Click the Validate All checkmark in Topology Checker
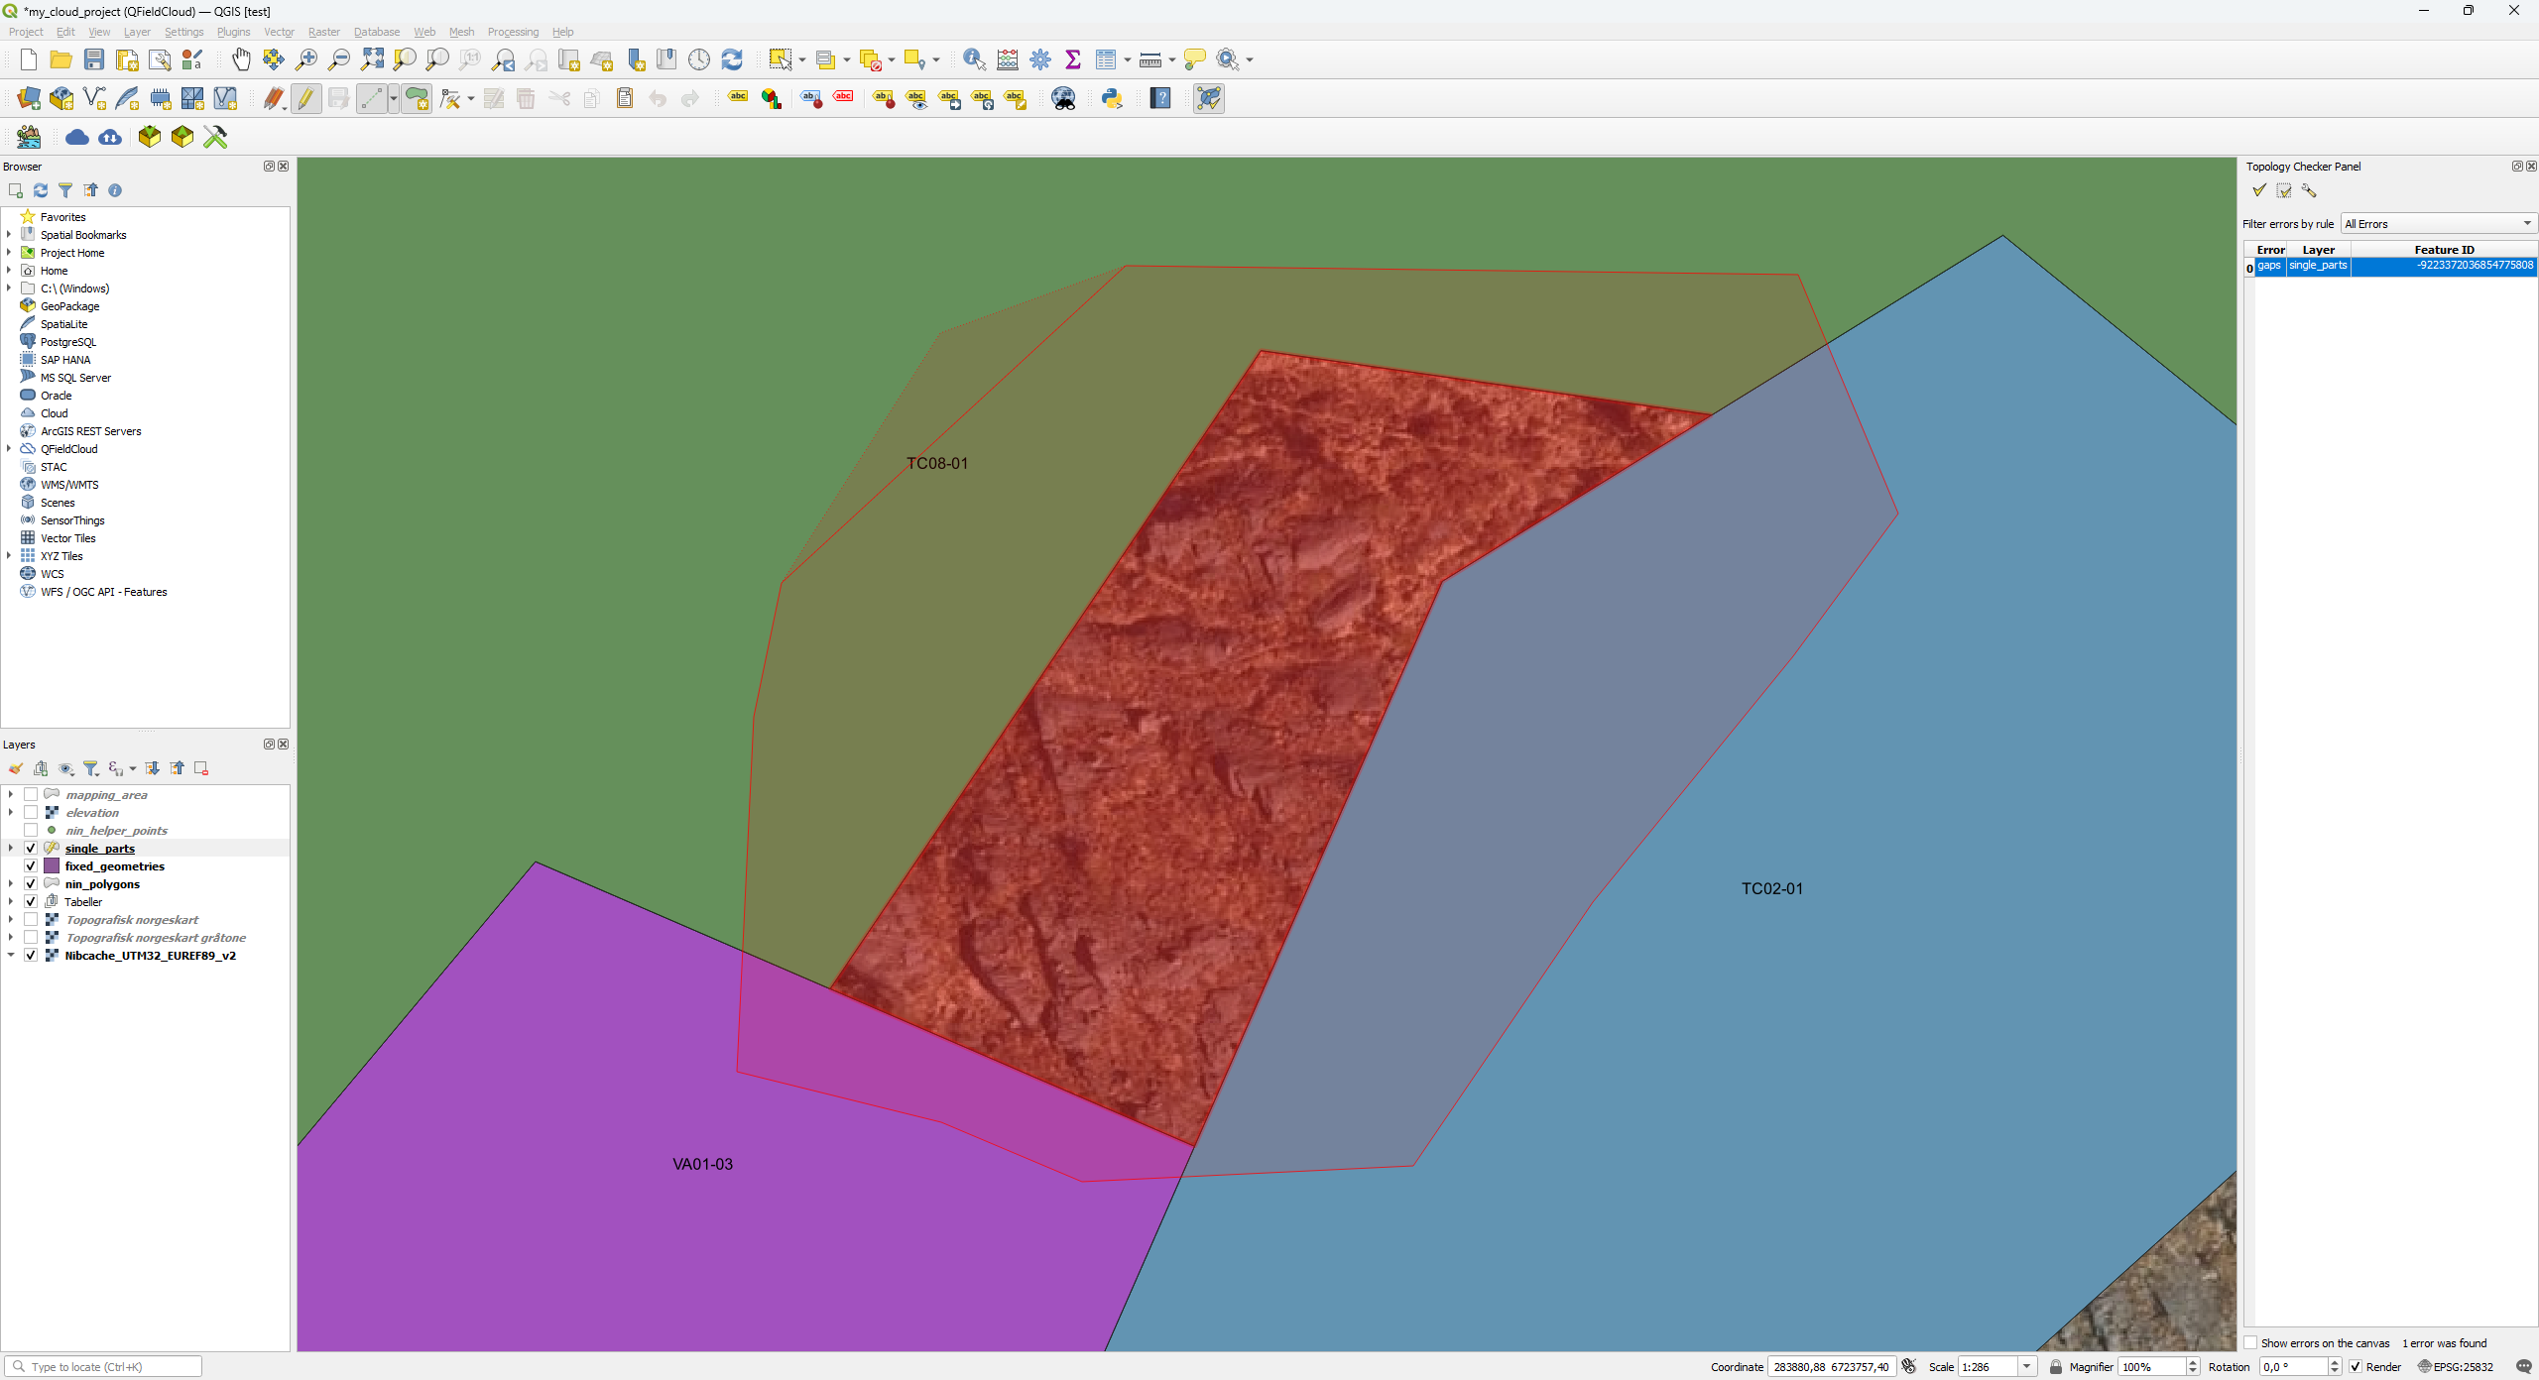 coord(2259,190)
